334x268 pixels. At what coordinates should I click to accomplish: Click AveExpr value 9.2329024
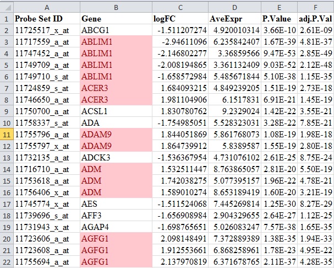(x=234, y=111)
